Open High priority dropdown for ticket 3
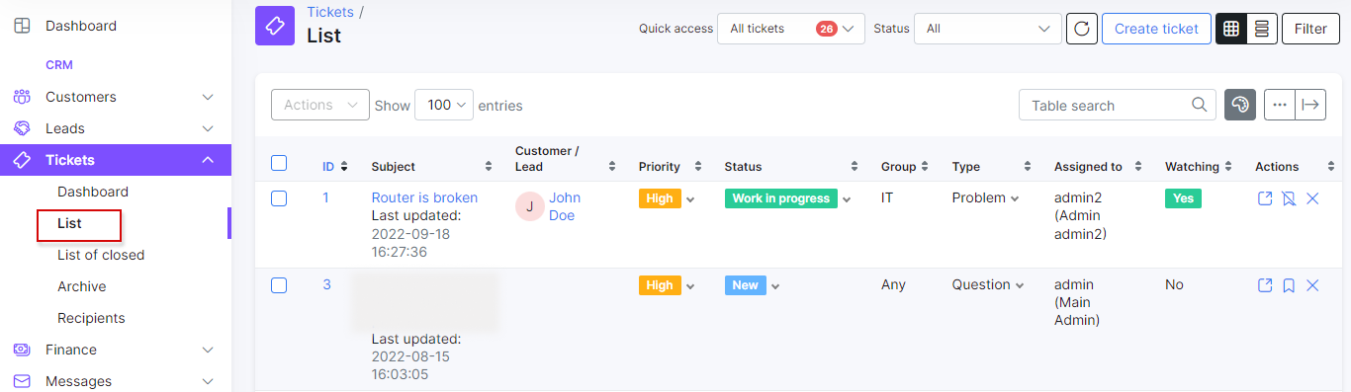This screenshot has width=1351, height=392. [x=690, y=286]
